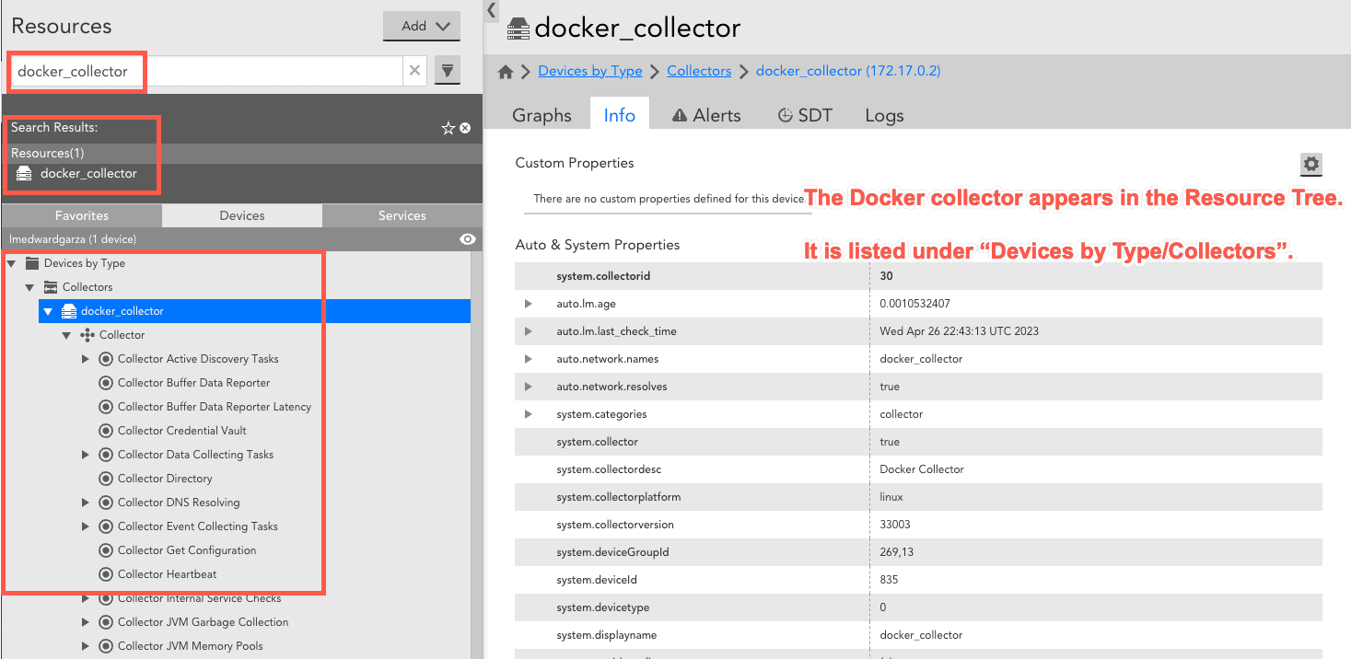Click the system.collectorid value 30
1351x659 pixels.
click(886, 276)
